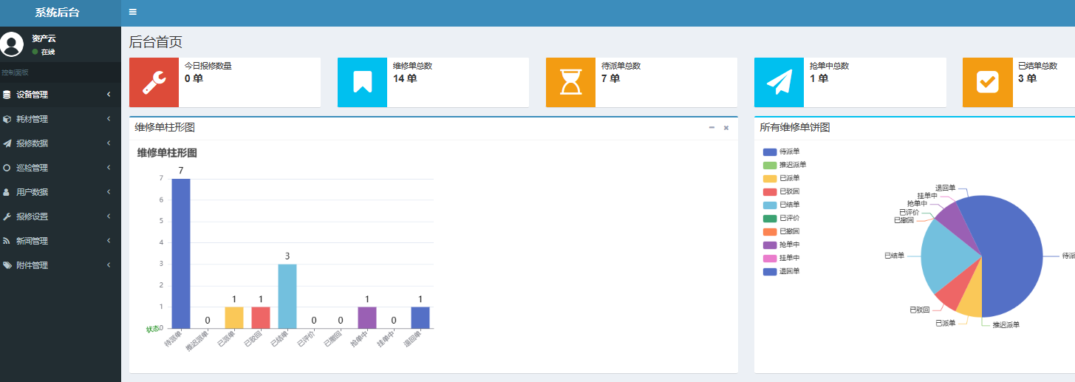Toggle 挂单中 series in pie legend
Image resolution: width=1075 pixels, height=382 pixels.
(781, 258)
